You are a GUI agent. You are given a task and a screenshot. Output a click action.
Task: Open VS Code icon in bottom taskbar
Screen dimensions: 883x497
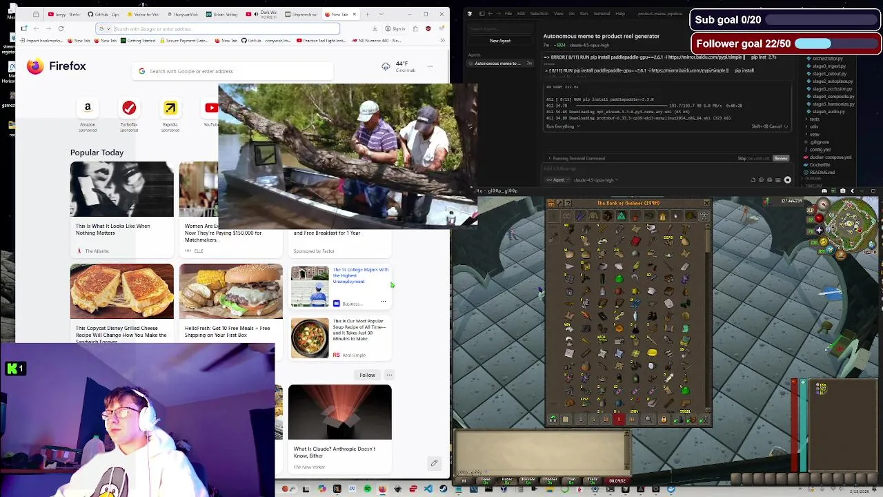tap(428, 489)
